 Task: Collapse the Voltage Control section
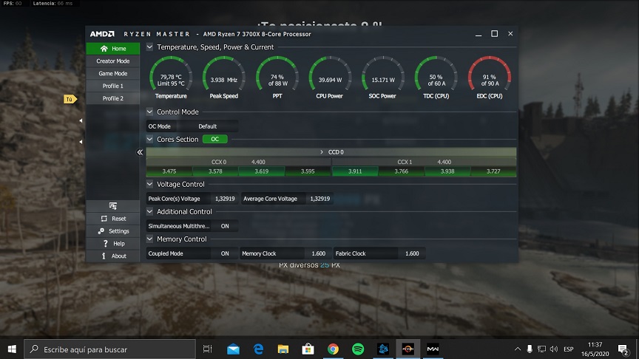(149, 184)
